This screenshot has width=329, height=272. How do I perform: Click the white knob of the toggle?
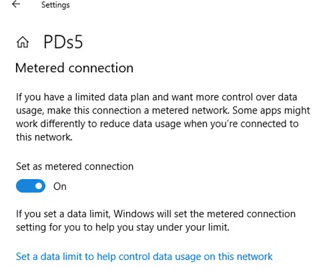(x=39, y=186)
